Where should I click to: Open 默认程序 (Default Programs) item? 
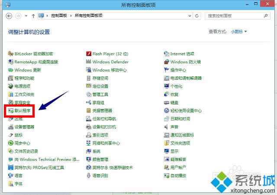coord(22,110)
